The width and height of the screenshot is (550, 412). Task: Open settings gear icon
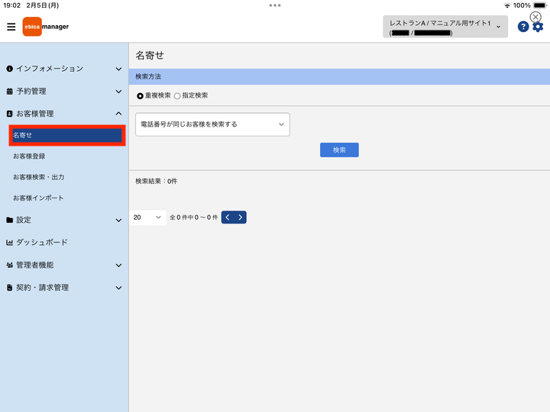click(538, 27)
